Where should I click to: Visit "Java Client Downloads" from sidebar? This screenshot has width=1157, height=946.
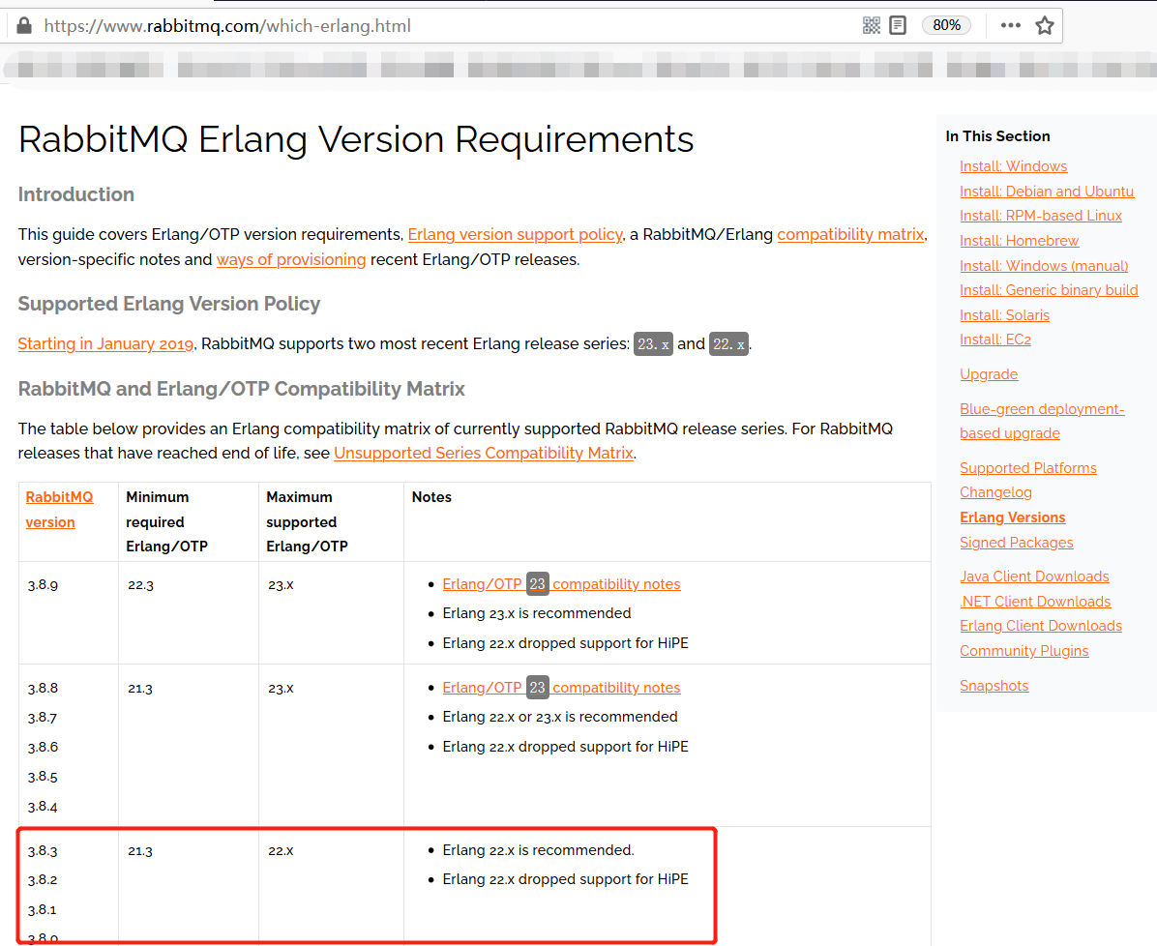[1034, 576]
